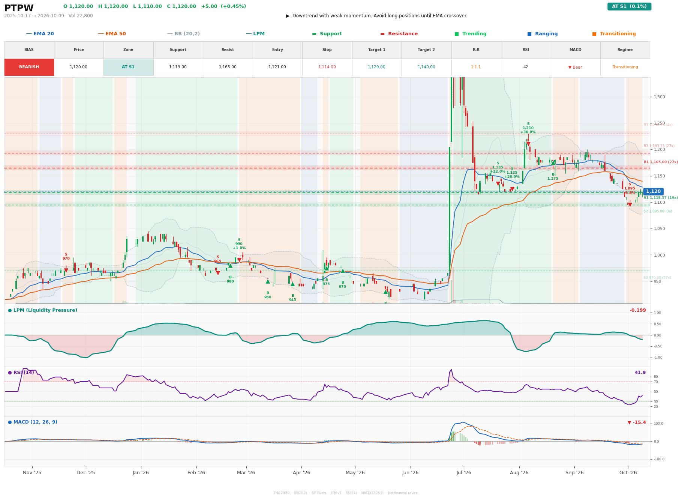Click the S2 1,095.00 support label
This screenshot has width=682, height=499.
658,211
